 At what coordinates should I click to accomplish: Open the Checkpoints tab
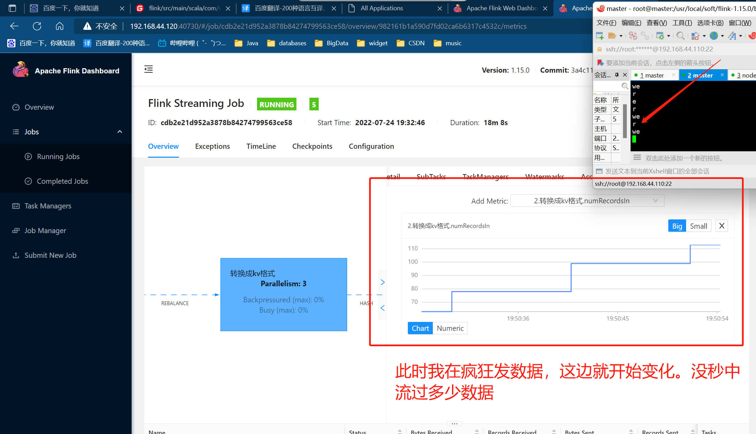[312, 146]
